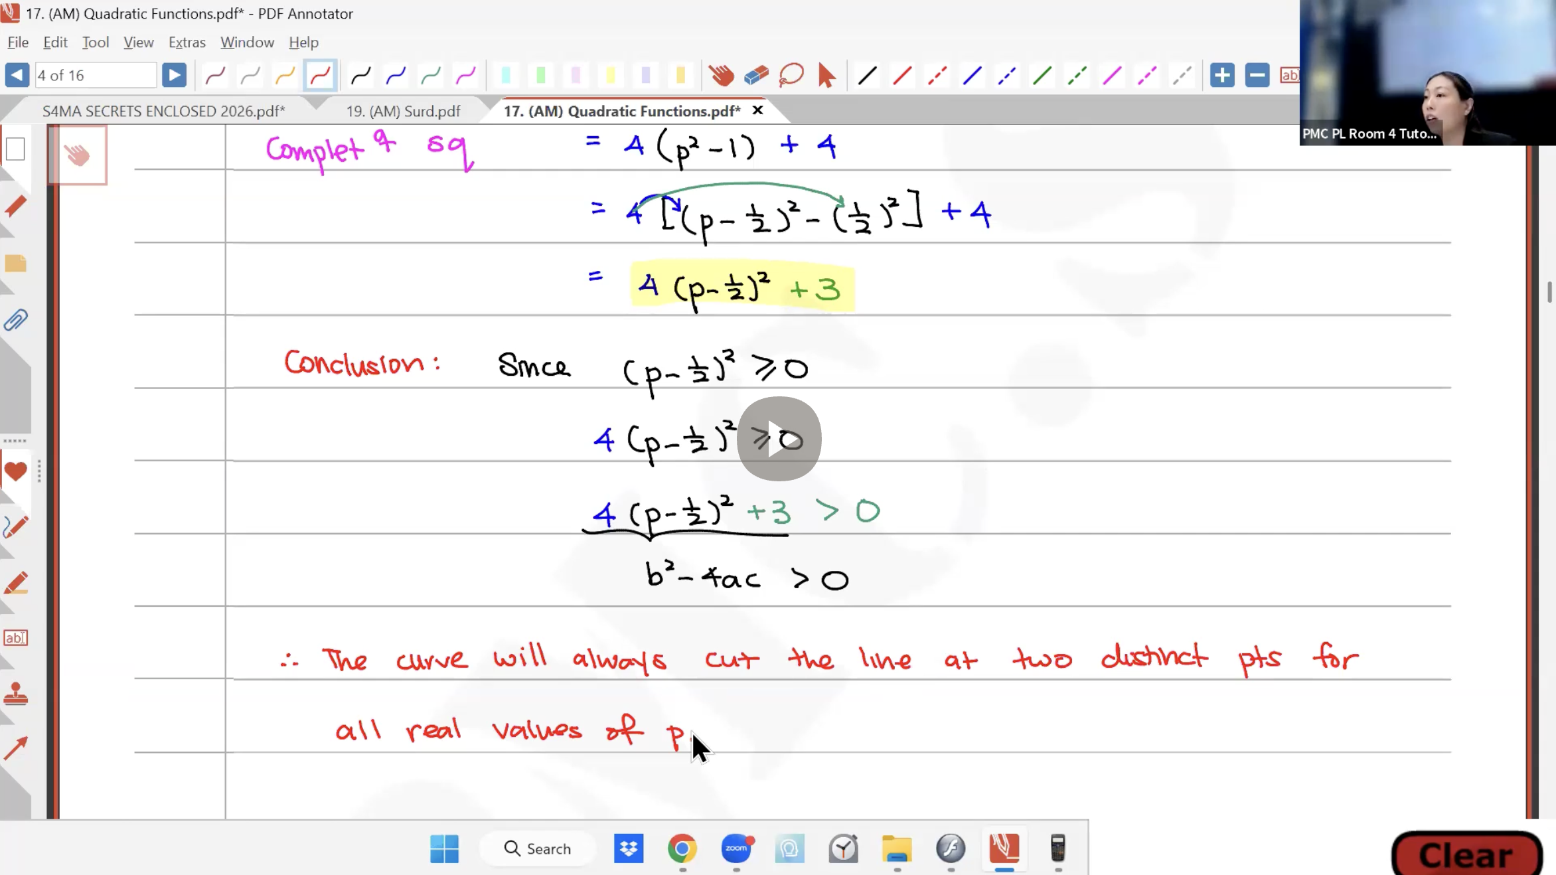The width and height of the screenshot is (1556, 875).
Task: Select the Stamp tool in sidebar
Action: coord(15,694)
